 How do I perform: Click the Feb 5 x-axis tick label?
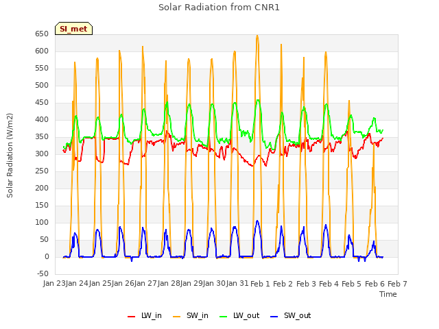(x=352, y=284)
